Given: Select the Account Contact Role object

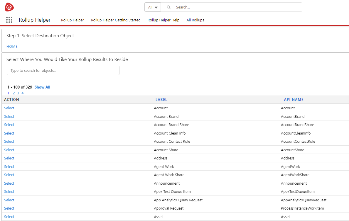Looking at the screenshot, I should click(x=9, y=141).
